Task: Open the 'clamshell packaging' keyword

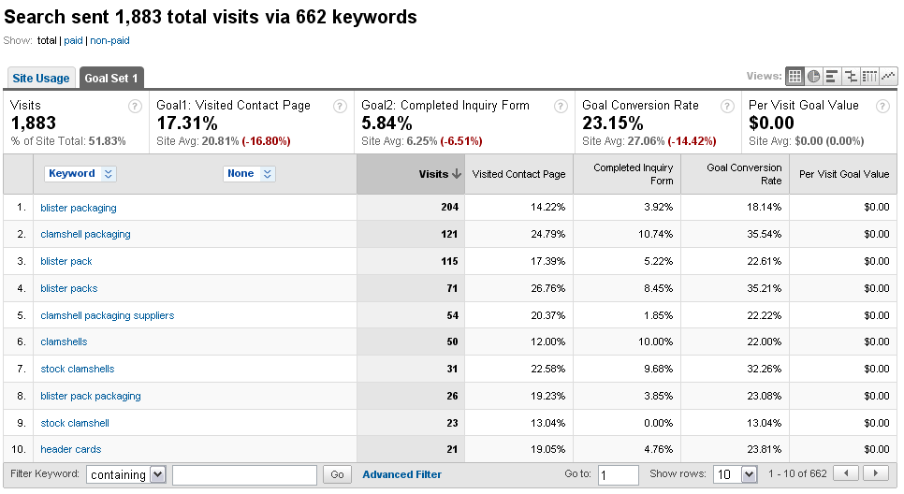Action: (x=85, y=234)
